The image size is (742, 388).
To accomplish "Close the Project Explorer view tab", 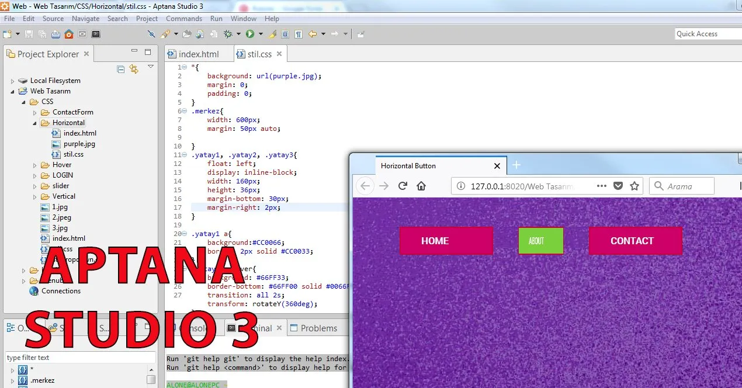I will (x=86, y=54).
